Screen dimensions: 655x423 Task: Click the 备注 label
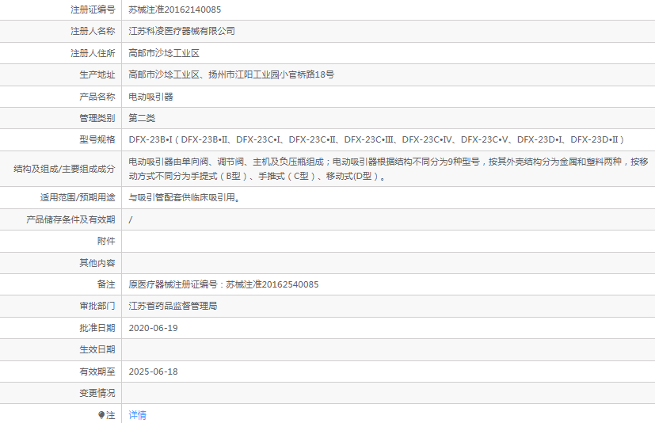click(106, 284)
